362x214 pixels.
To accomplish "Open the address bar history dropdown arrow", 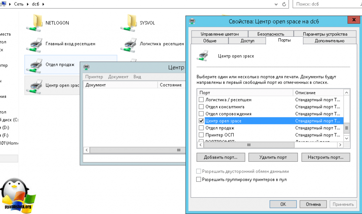I will 276,4.
